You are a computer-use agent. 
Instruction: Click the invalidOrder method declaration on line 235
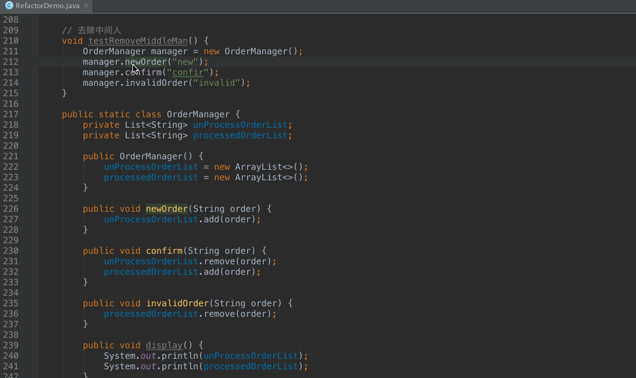pyautogui.click(x=177, y=303)
